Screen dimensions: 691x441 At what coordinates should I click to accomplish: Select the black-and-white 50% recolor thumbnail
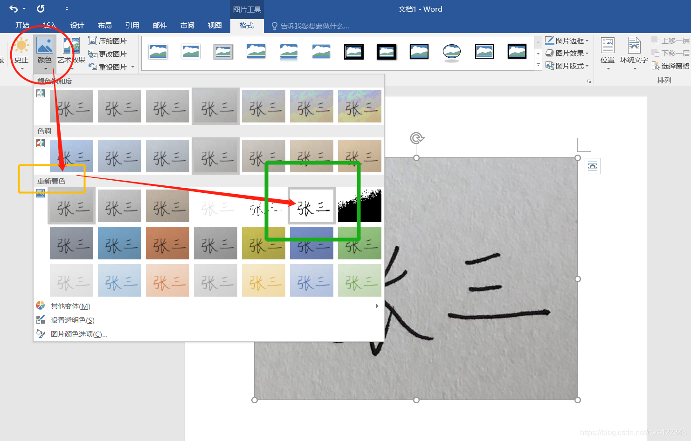(311, 206)
